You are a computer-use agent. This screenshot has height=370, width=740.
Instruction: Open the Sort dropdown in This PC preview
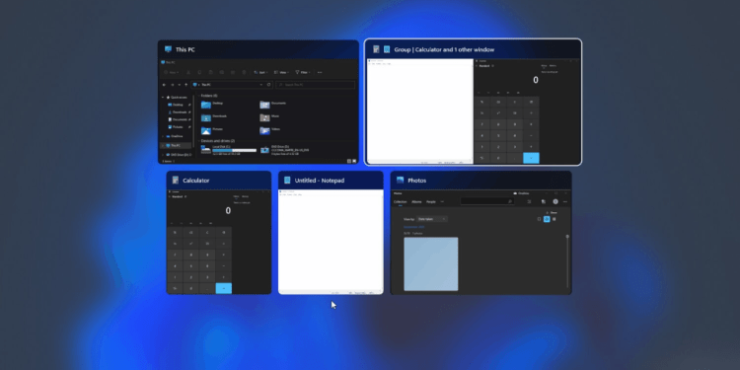click(260, 72)
